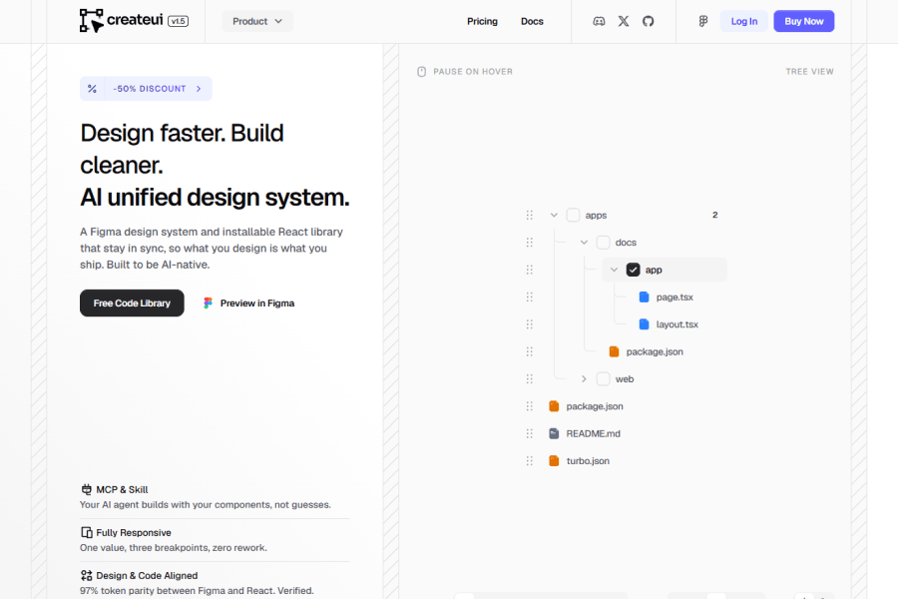Click the Figma icon in header
898x599 pixels.
point(702,21)
